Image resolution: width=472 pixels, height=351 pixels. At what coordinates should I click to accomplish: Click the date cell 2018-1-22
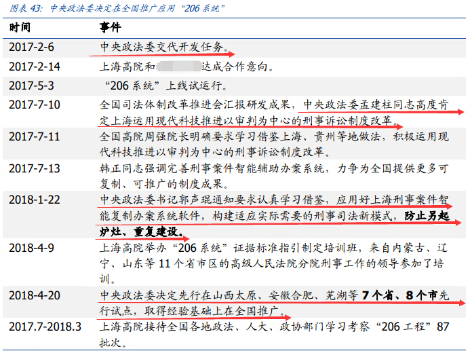(x=34, y=199)
